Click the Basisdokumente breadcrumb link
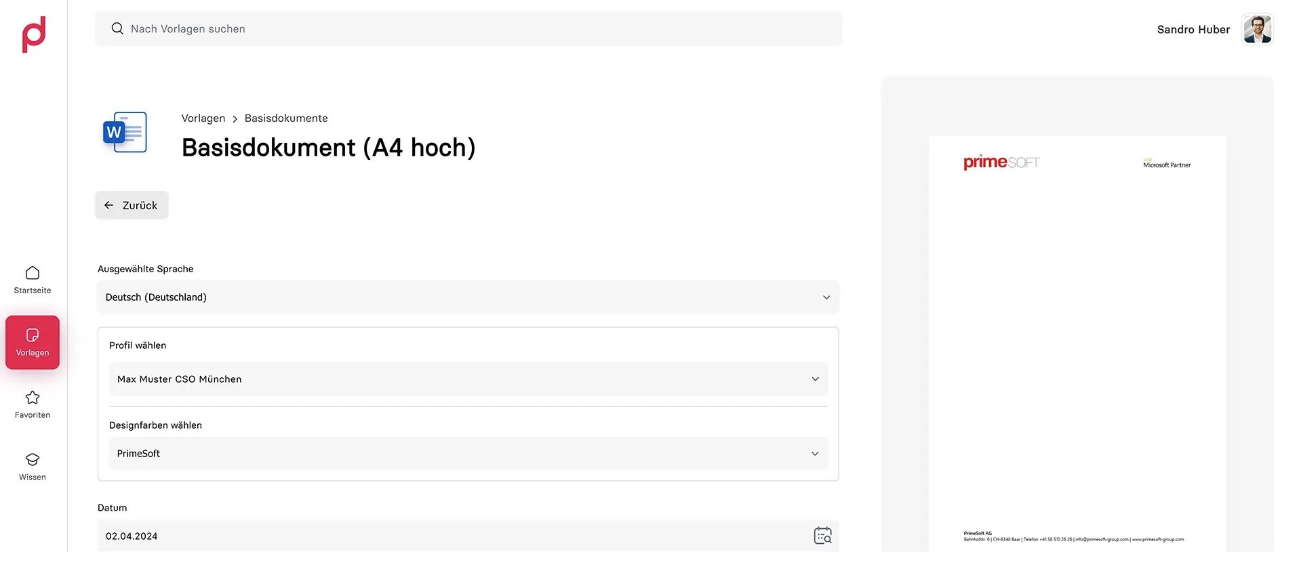Viewport: 1301px width, 577px height. [x=286, y=119]
